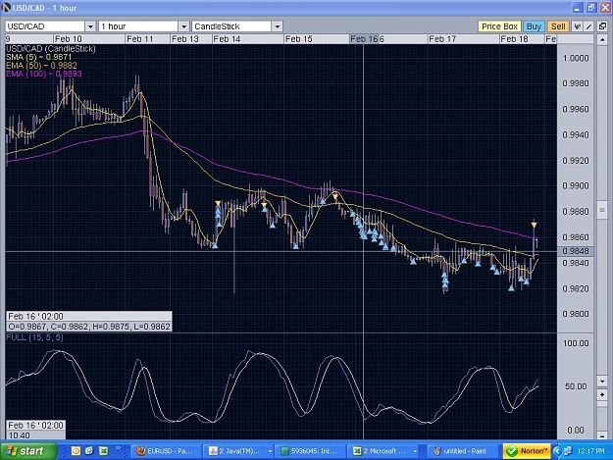Open the CandleStick chart type dropdown arrow

[277, 26]
